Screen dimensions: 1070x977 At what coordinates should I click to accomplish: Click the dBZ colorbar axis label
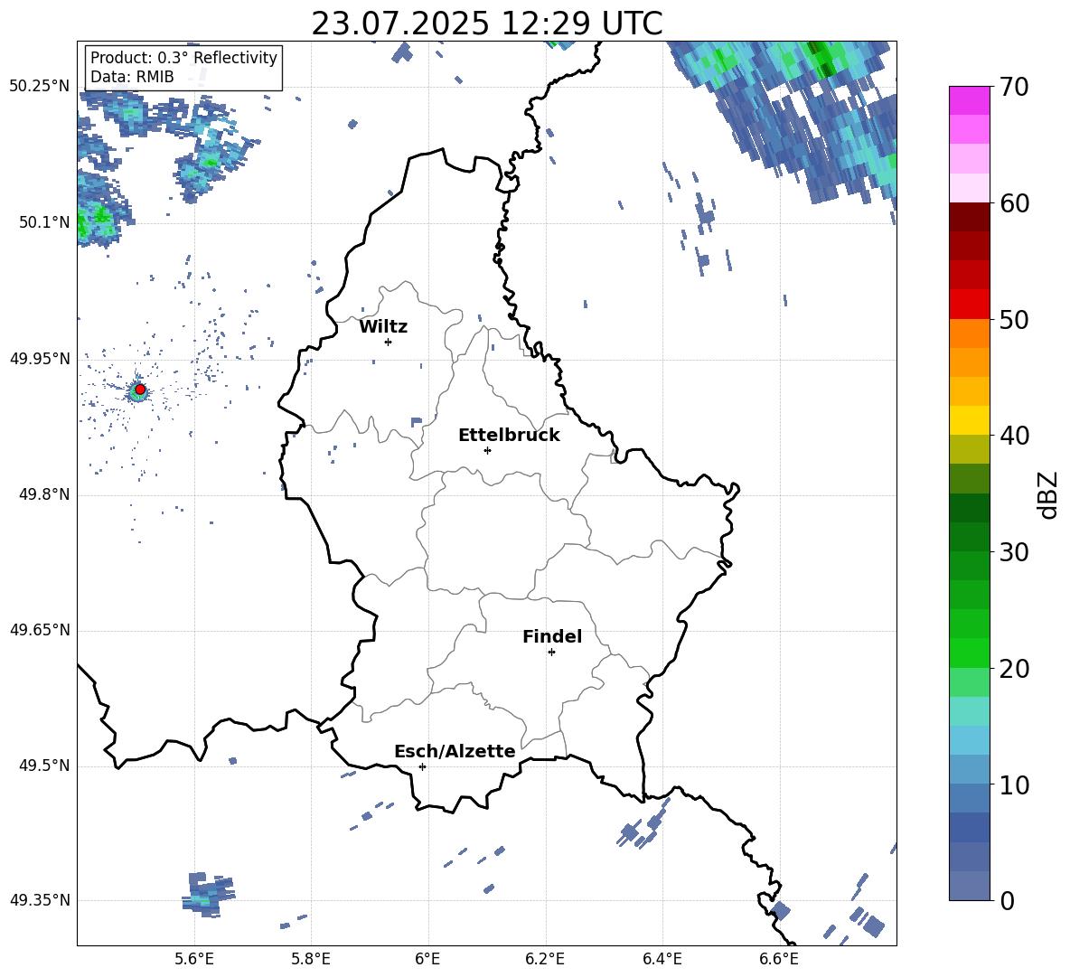click(x=1047, y=495)
